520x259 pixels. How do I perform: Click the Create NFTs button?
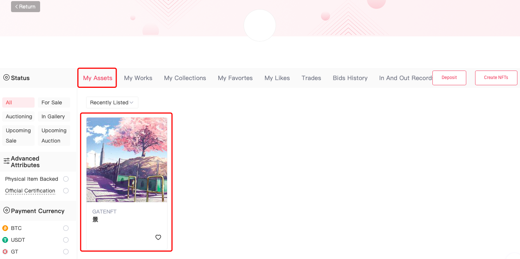tap(496, 78)
